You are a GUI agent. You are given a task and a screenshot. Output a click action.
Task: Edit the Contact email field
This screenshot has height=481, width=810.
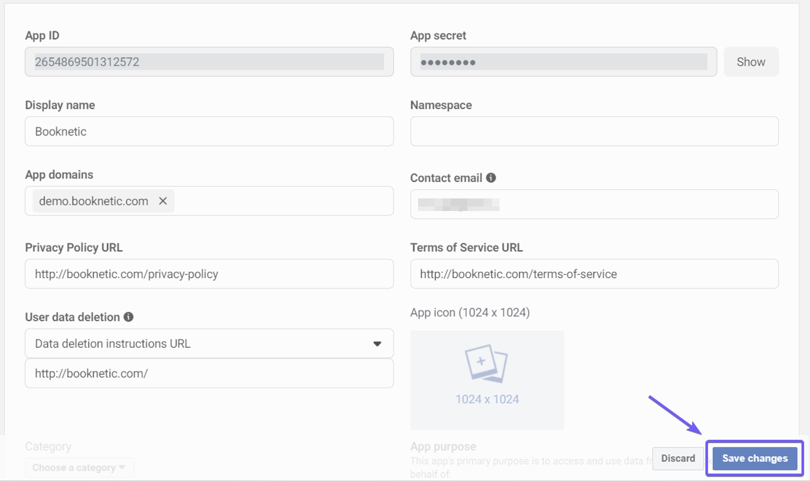tap(594, 204)
